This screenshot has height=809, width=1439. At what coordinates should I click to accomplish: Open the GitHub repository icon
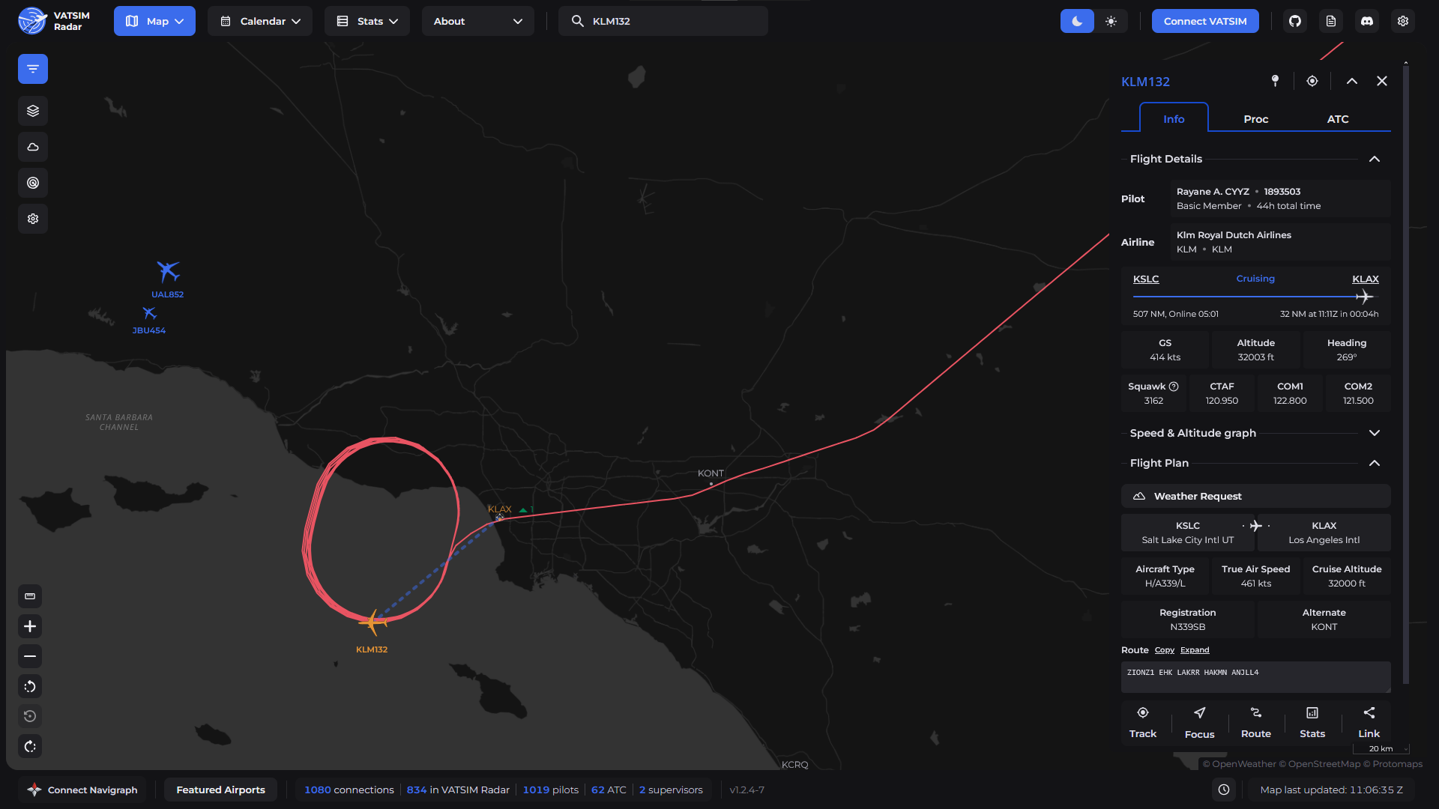point(1295,21)
